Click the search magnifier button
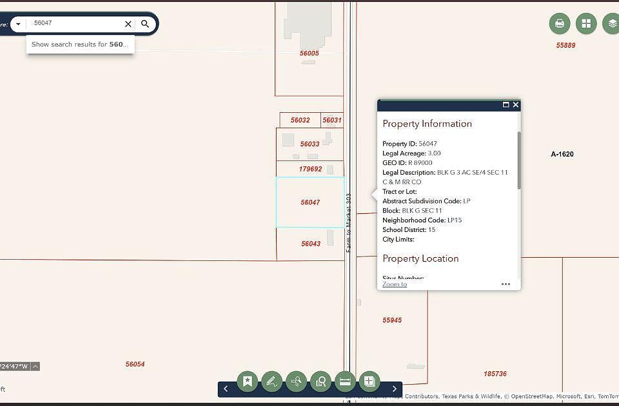This screenshot has width=619, height=406. [x=145, y=24]
